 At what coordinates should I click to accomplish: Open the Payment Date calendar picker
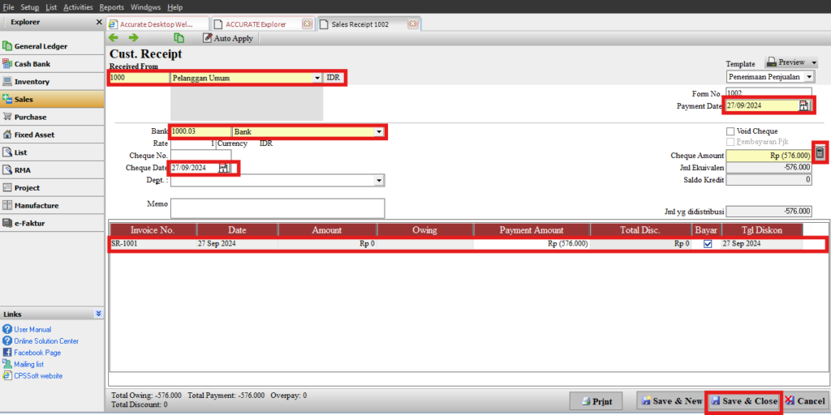pos(804,105)
